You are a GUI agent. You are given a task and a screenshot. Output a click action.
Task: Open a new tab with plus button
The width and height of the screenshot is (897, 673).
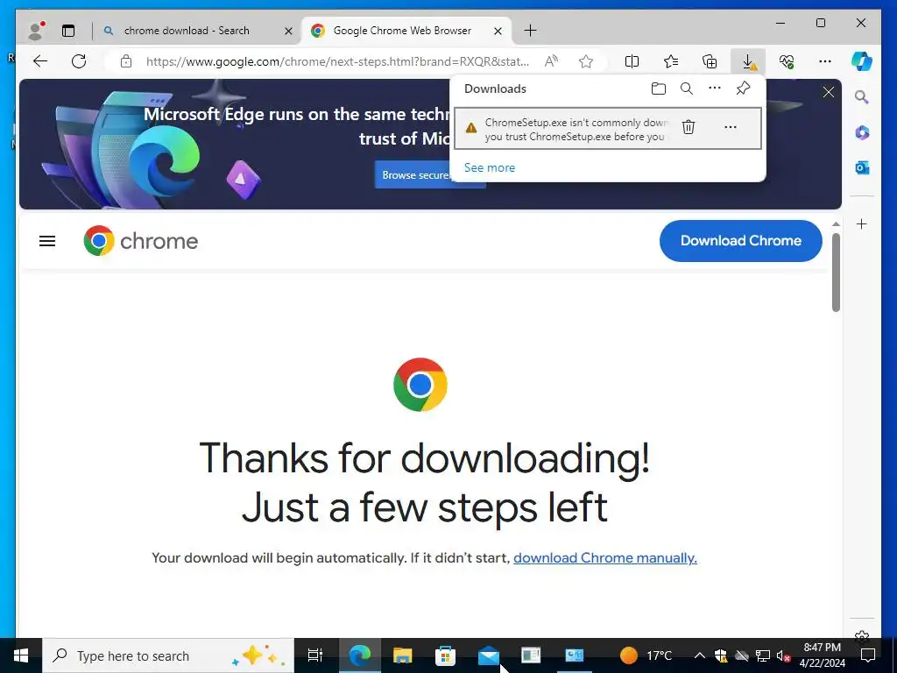(530, 31)
